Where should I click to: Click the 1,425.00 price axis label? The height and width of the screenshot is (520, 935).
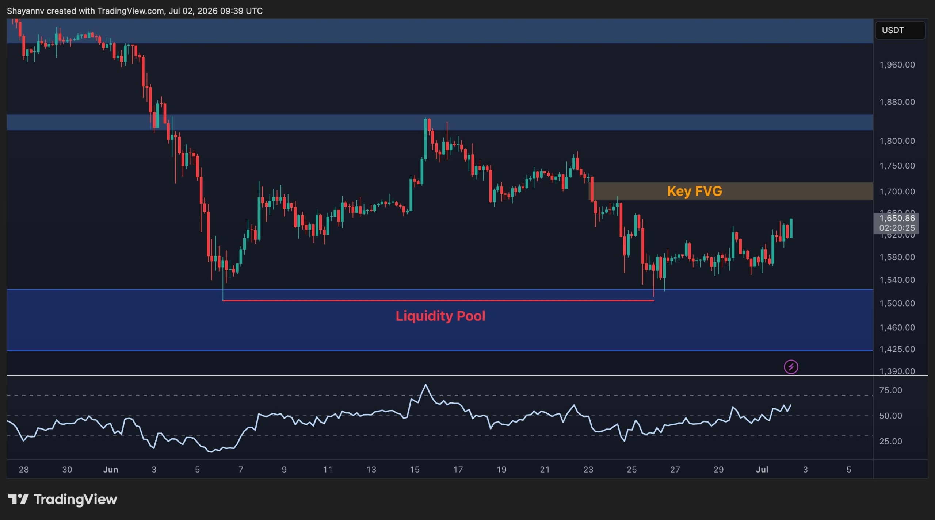tap(897, 349)
